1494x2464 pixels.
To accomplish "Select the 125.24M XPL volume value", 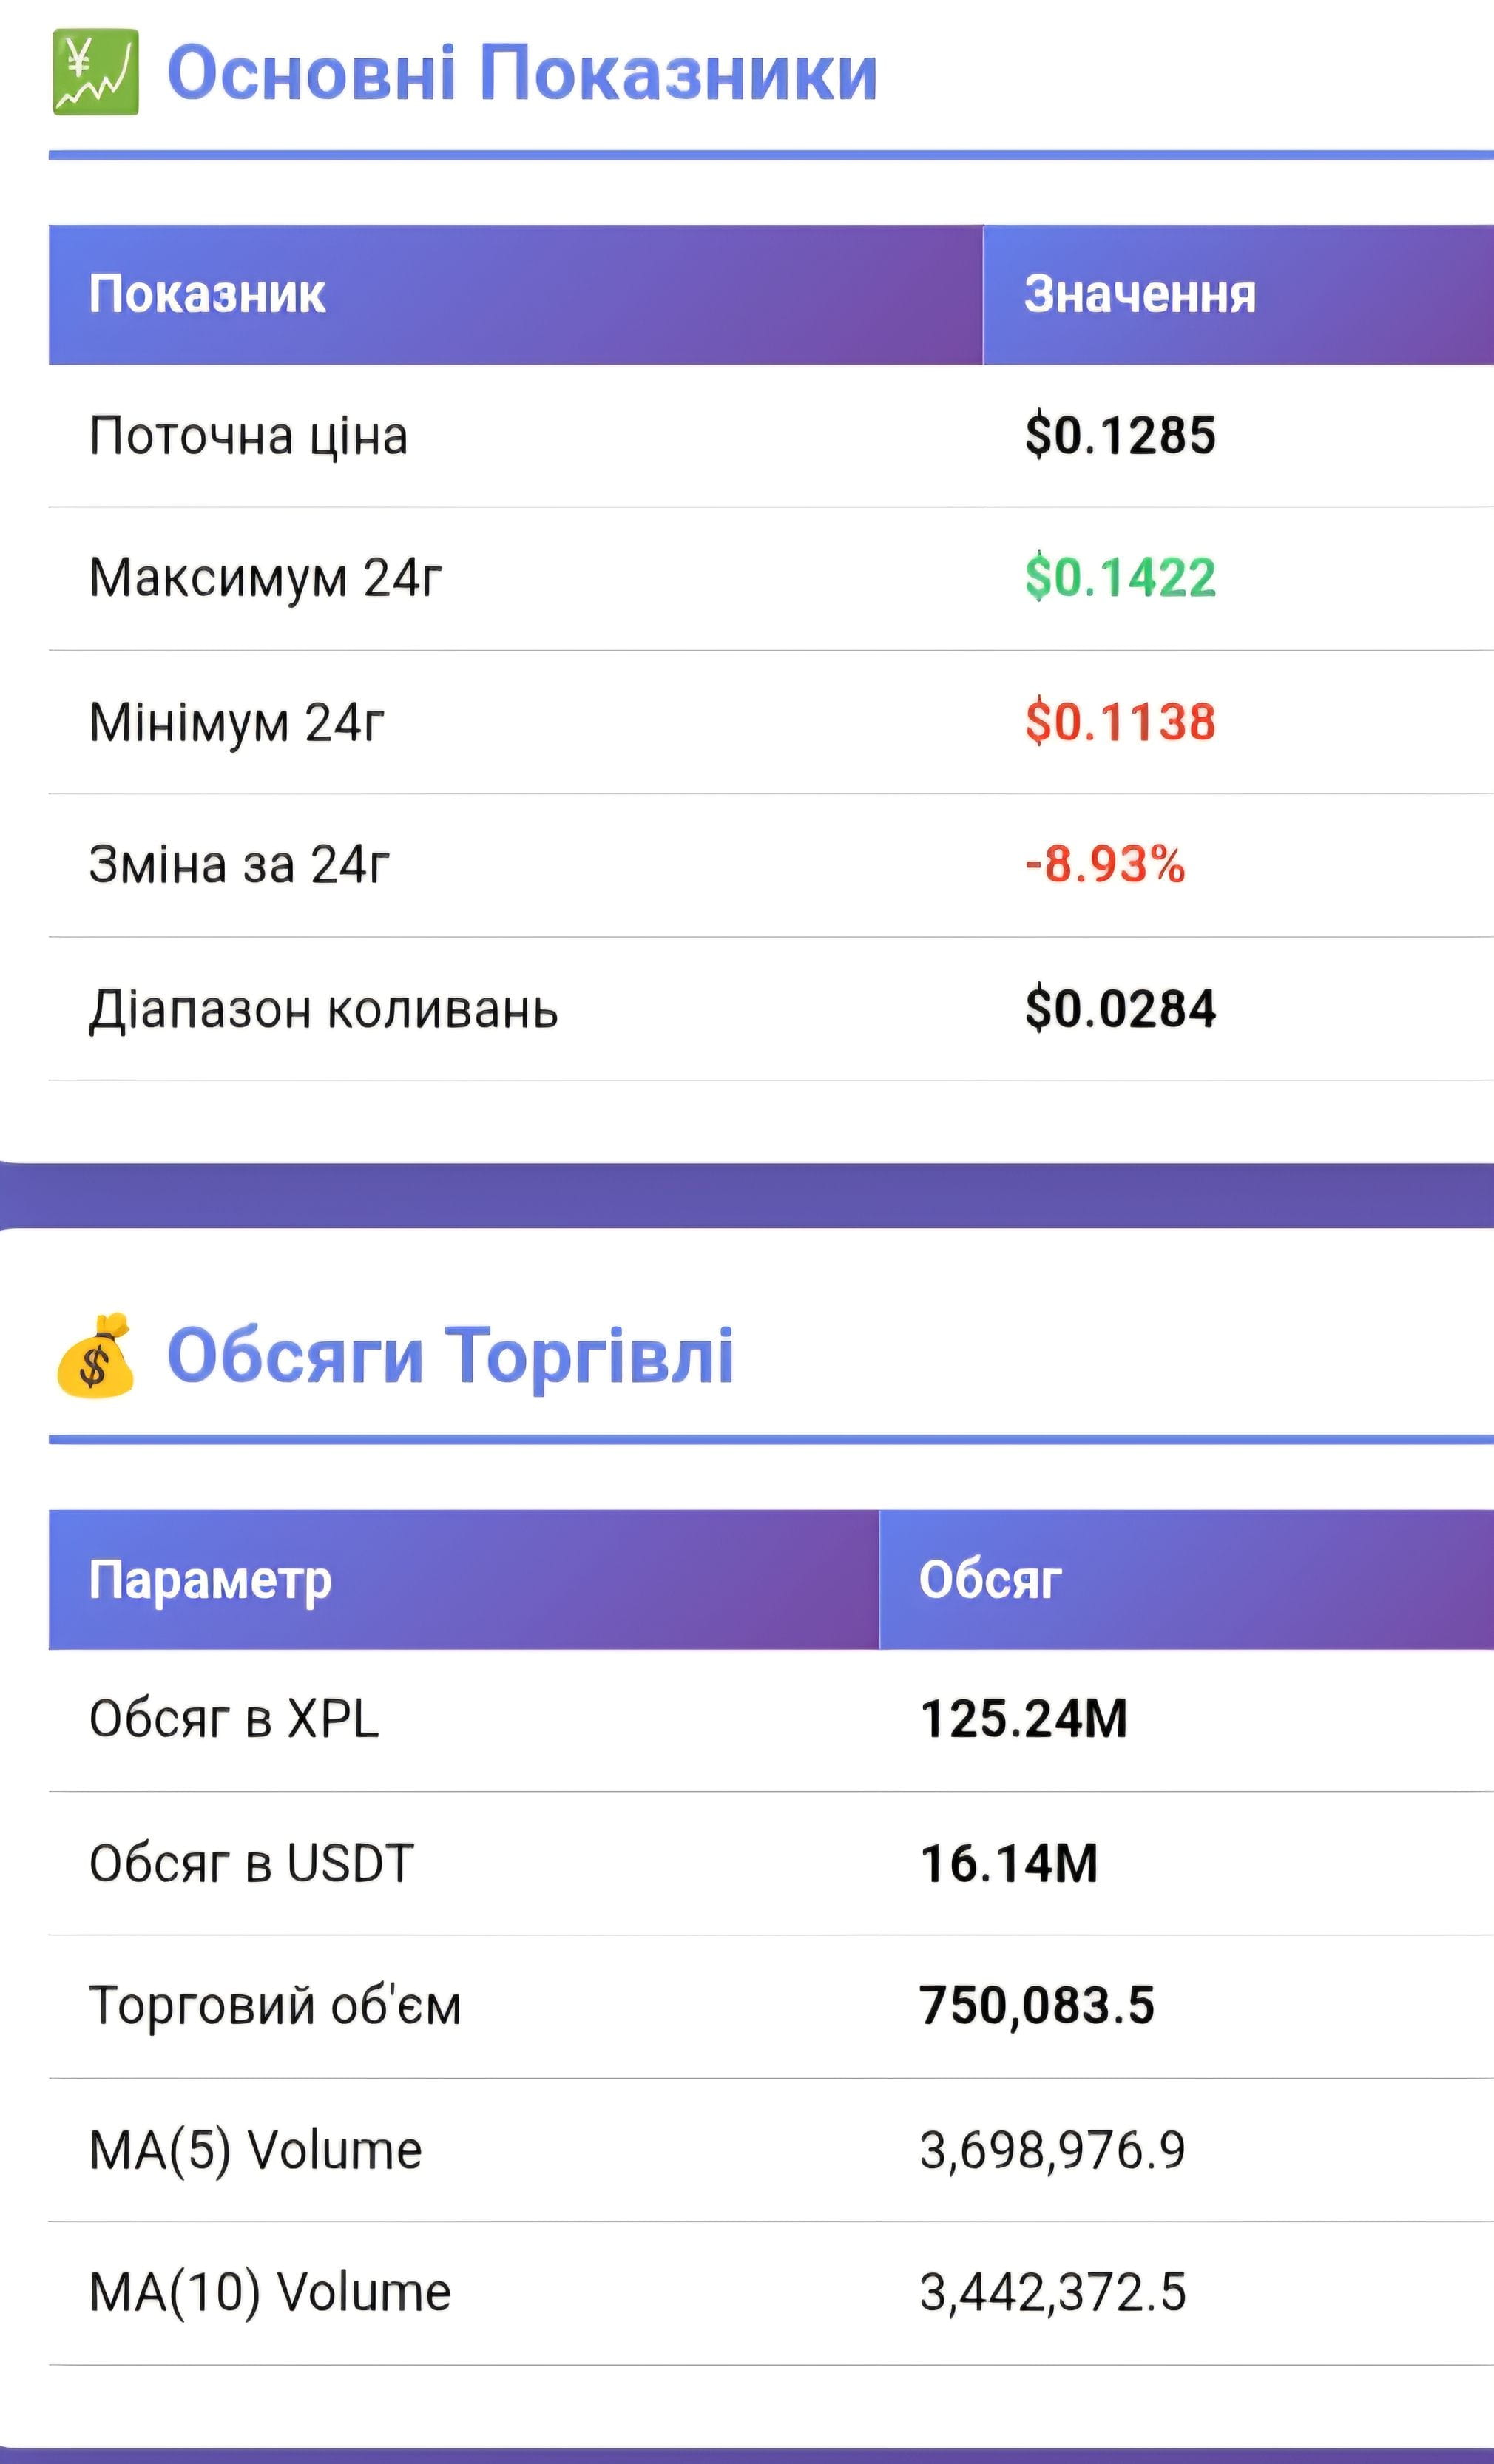I will pyautogui.click(x=1023, y=1720).
